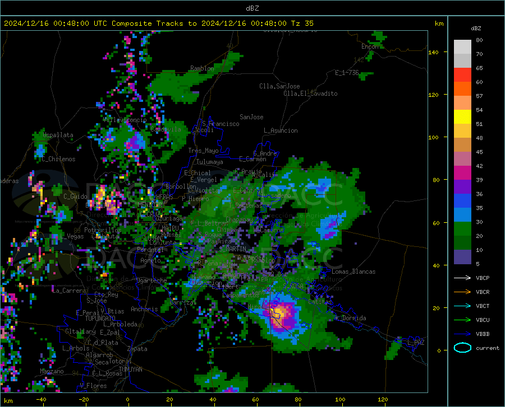Click the 'L_Vegas' map label
This screenshot has width=505, height=407.
point(71,236)
